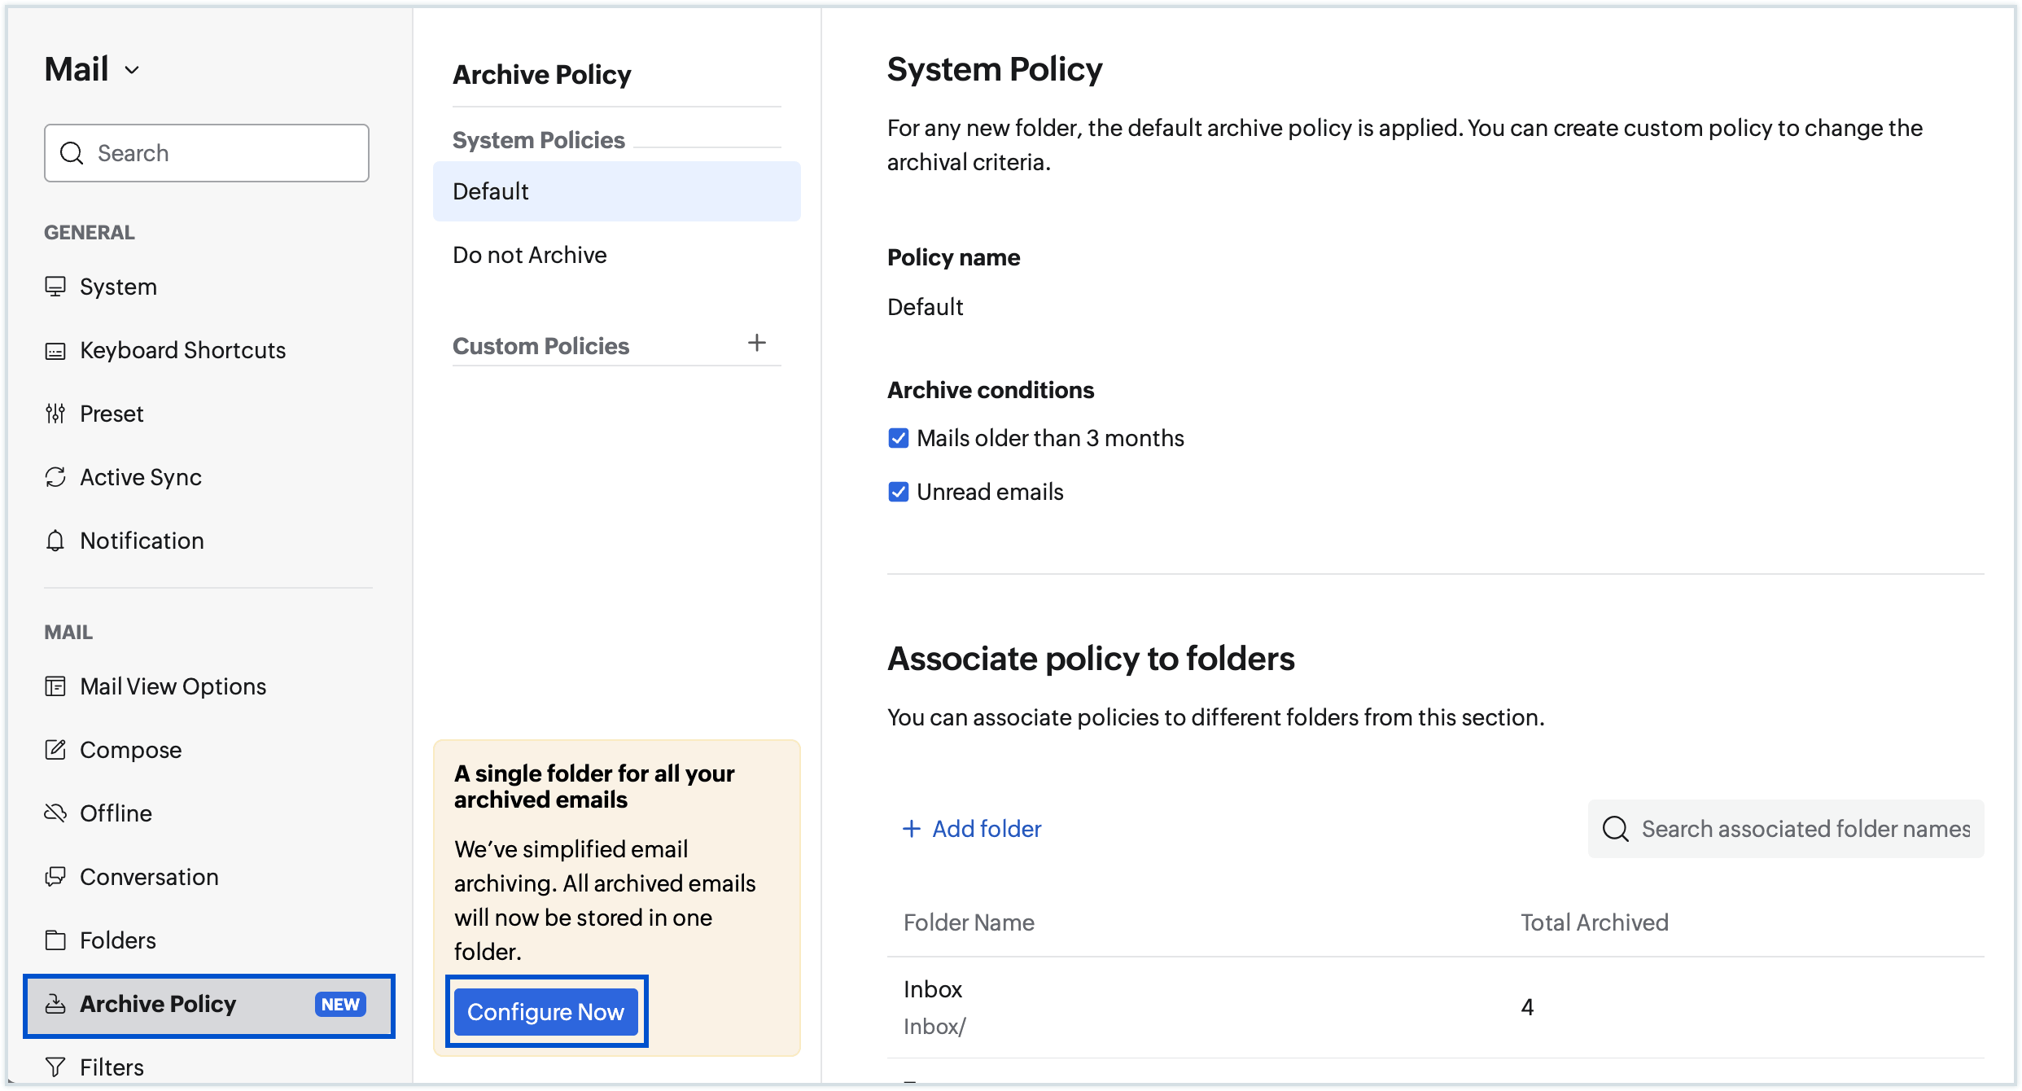Focus the settings Search field
Image resolution: width=2022 pixels, height=1091 pixels.
point(207,153)
